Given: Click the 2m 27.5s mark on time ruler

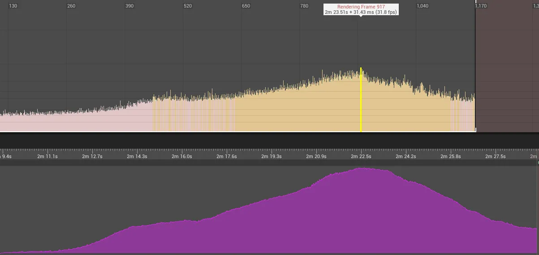Looking at the screenshot, I should (496, 157).
